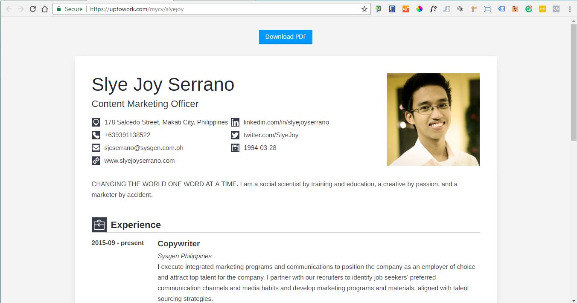Go to the browser home page icon
Image resolution: width=577 pixels, height=303 pixels.
tap(44, 9)
